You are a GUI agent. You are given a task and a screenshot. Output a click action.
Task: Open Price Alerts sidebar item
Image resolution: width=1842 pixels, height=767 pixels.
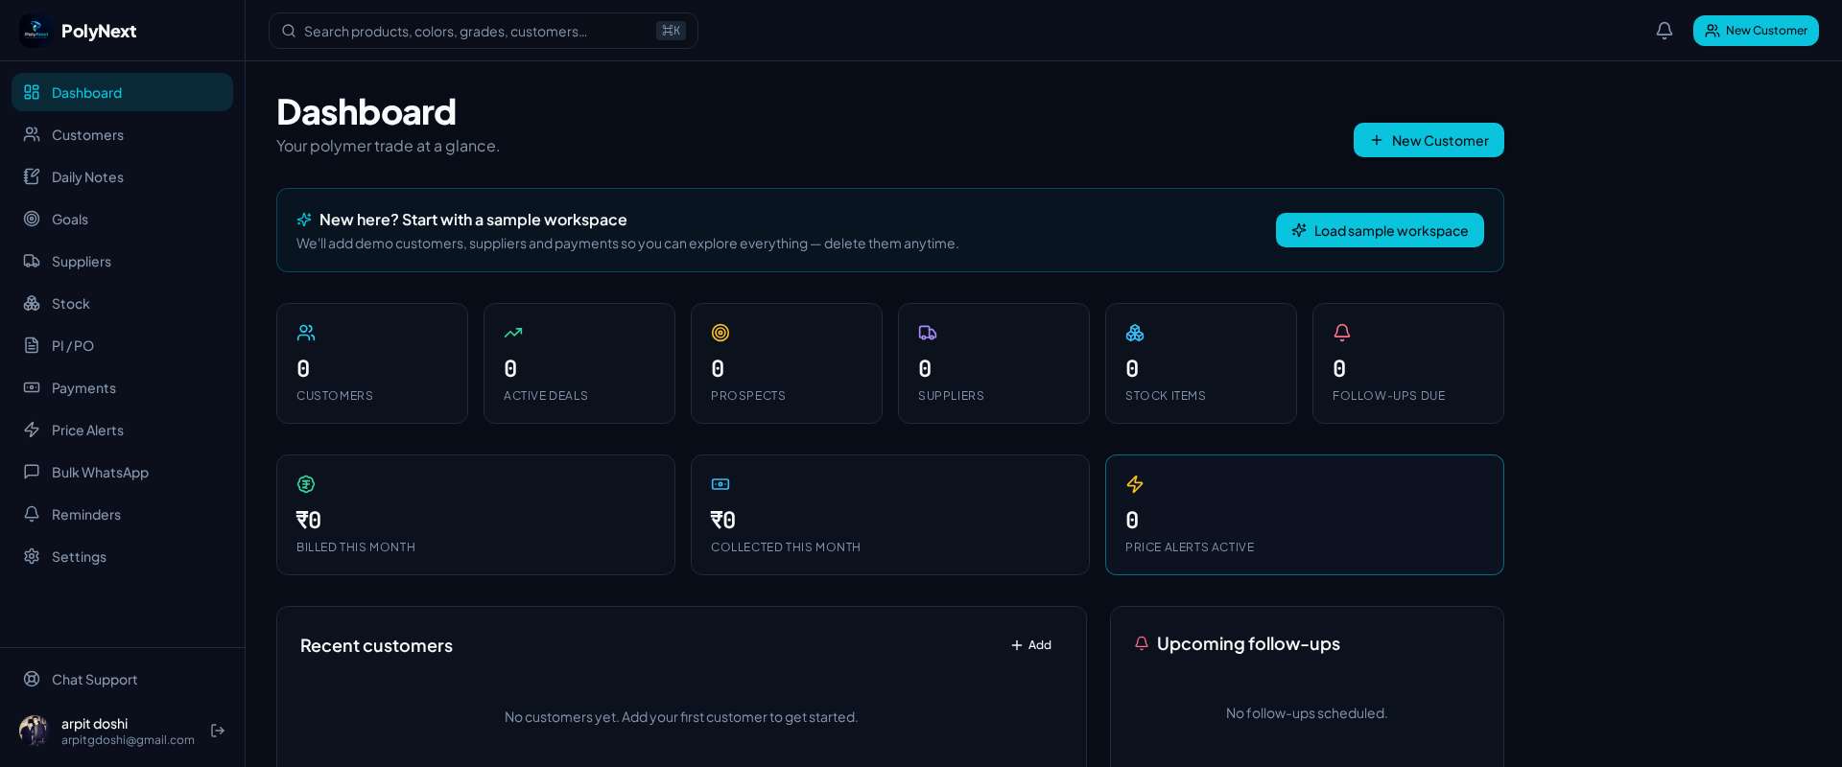(122, 430)
